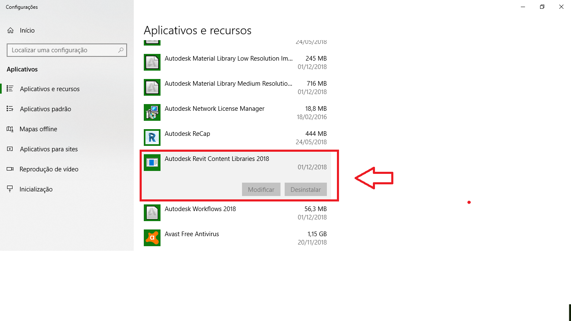This screenshot has width=571, height=321.
Task: Click Autodesk Workflows 2018 icon
Action: [x=152, y=213]
